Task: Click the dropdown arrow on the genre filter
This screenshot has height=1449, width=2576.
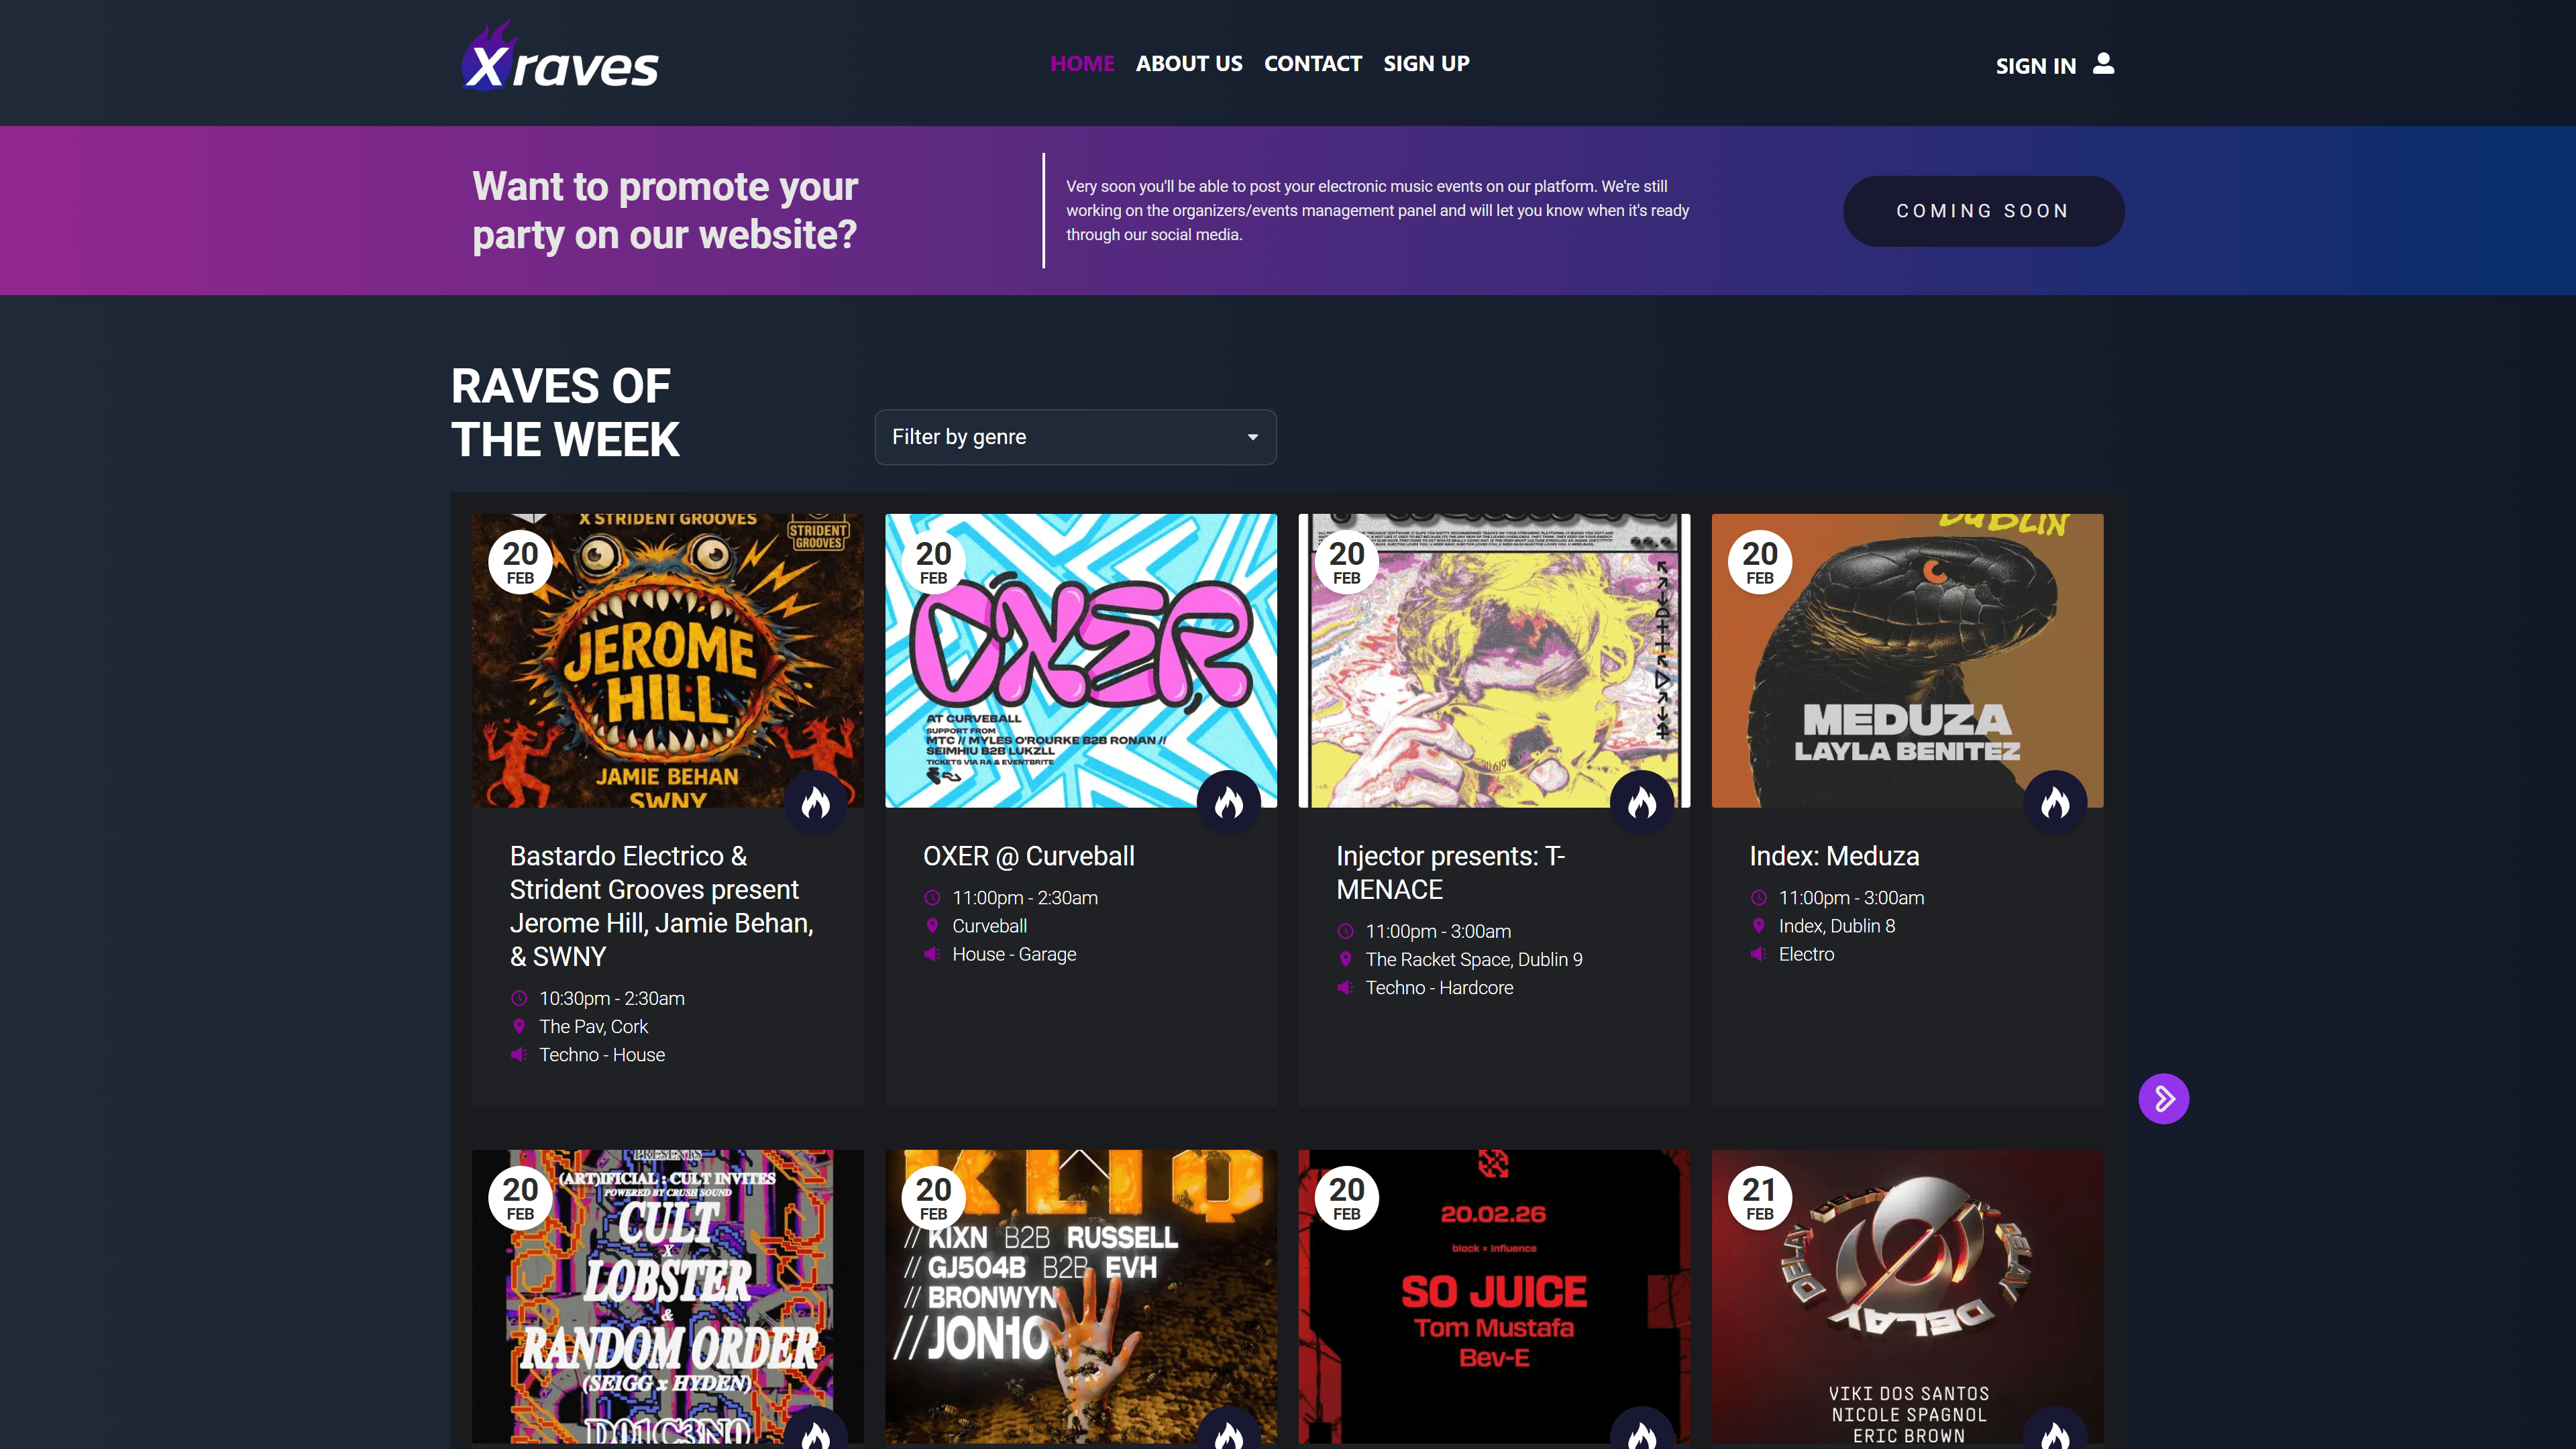Action: point(1252,437)
